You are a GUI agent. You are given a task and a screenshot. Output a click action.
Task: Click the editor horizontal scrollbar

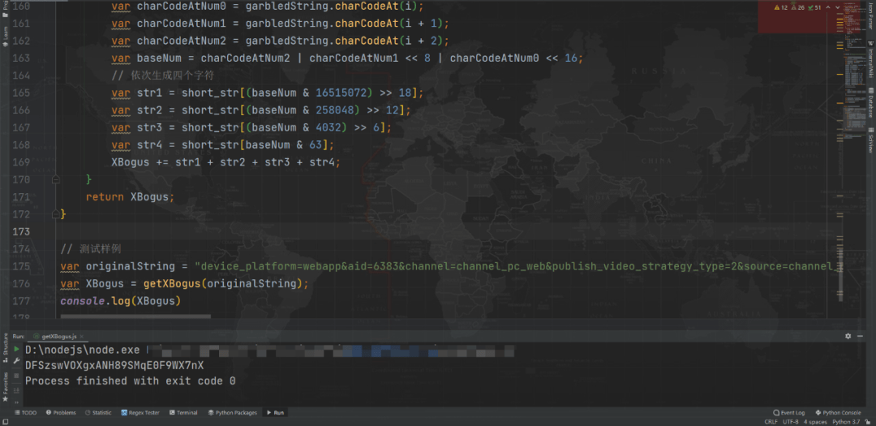coord(135,316)
